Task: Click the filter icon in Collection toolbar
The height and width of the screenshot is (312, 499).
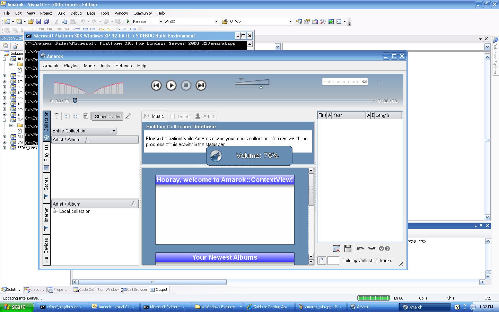Action: click(56, 116)
